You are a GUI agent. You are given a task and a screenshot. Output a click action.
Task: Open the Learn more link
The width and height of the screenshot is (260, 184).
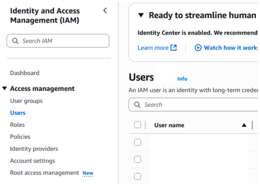click(x=153, y=48)
